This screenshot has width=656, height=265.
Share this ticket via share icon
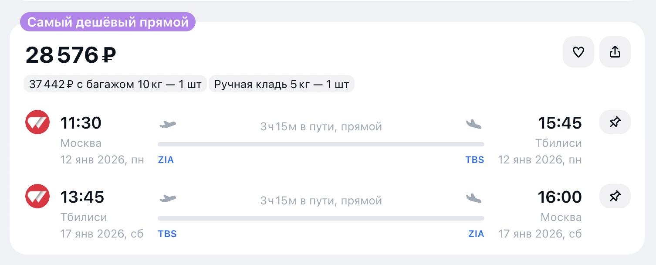[615, 52]
